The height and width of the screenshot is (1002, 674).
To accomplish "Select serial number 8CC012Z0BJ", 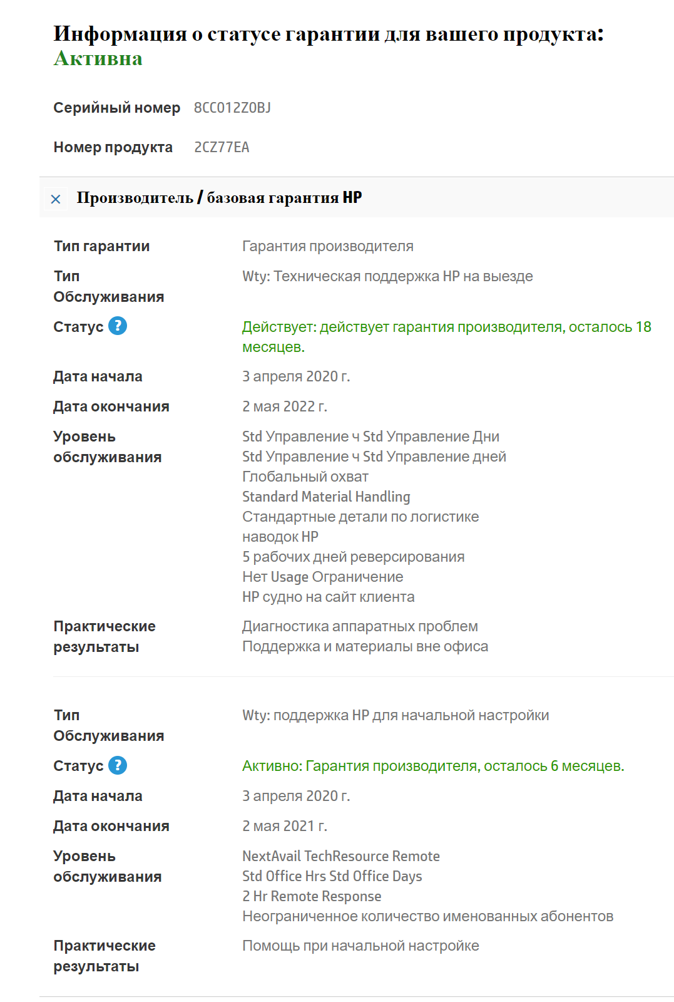I will [232, 108].
